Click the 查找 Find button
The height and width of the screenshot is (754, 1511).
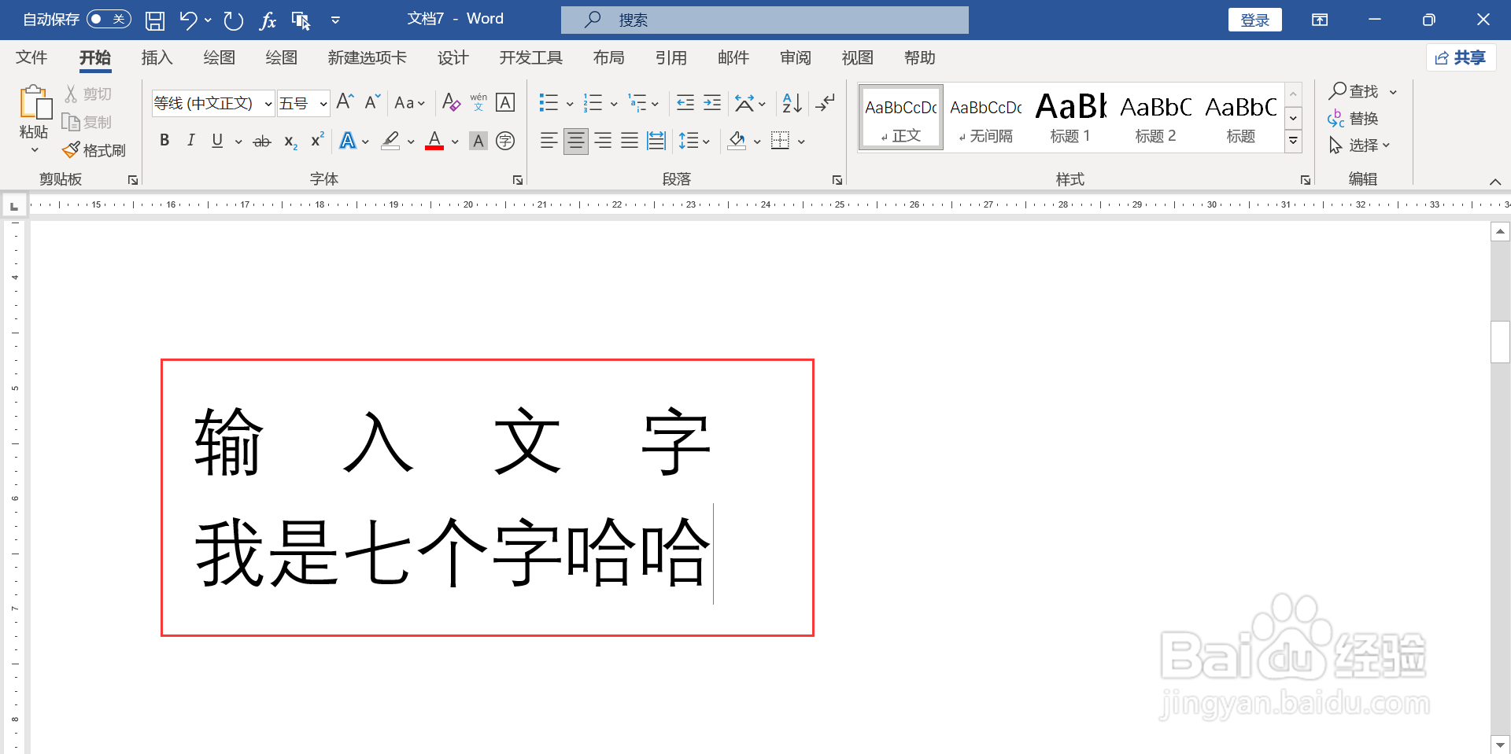coord(1354,91)
